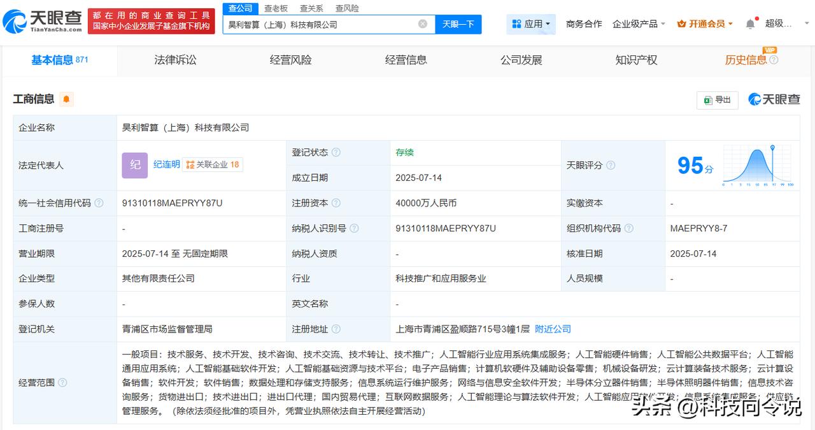Viewport: 815px width, 430px height.
Task: Switch to the 经营信息 tab
Action: coord(406,60)
